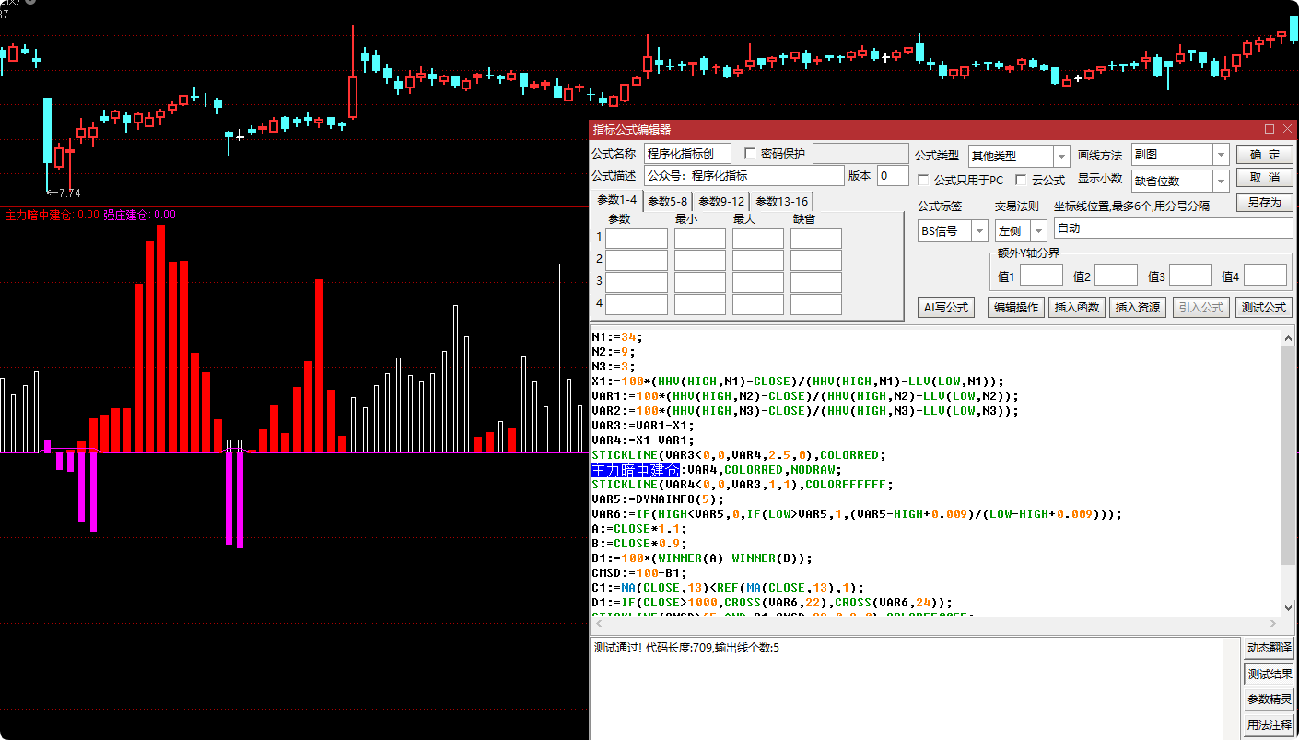Expand the 画线方法 dropdown
This screenshot has height=740, width=1299.
point(1221,155)
